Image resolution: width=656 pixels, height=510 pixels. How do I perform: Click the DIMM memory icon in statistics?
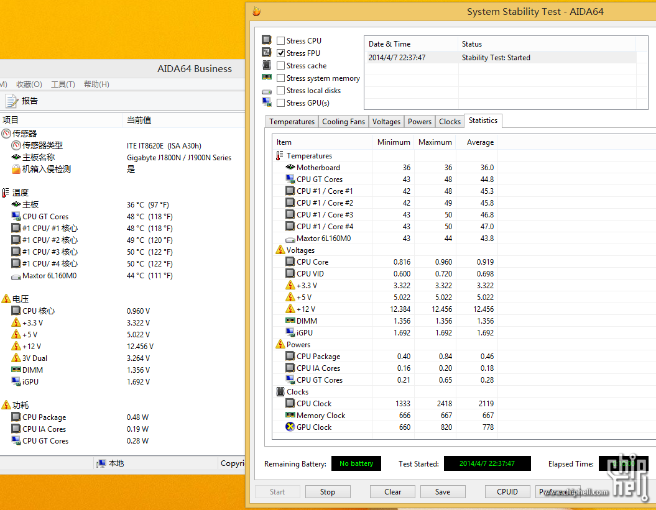coord(290,320)
